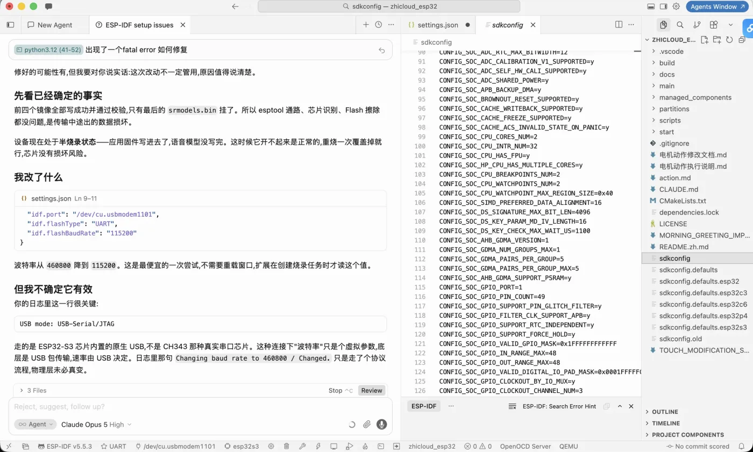Open settings.json Ln 9–11 code reference
The width and height of the screenshot is (753, 452).
(x=59, y=198)
